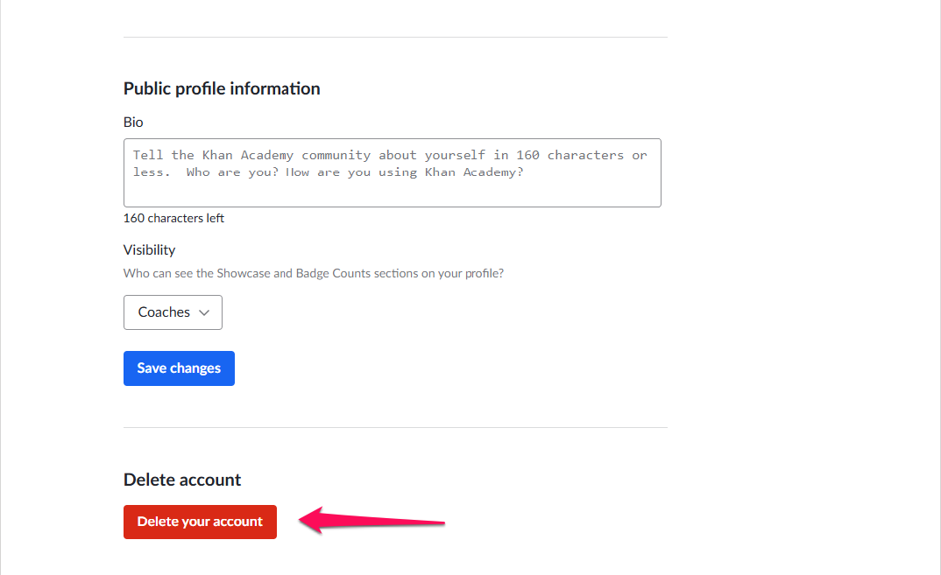Click the divider line above Delete account
The image size is (941, 575).
coord(395,427)
